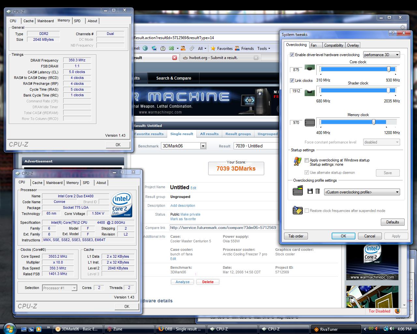Image resolution: width=417 pixels, height=334 pixels.
Task: Open the Windows Start orb
Action: click(9, 328)
